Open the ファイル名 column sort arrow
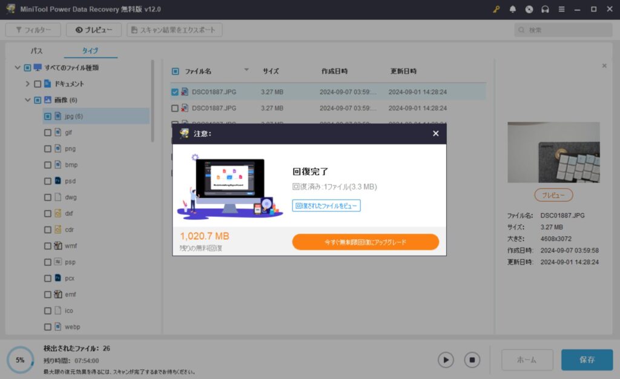Screen dimensions: 620x379 tap(246, 70)
